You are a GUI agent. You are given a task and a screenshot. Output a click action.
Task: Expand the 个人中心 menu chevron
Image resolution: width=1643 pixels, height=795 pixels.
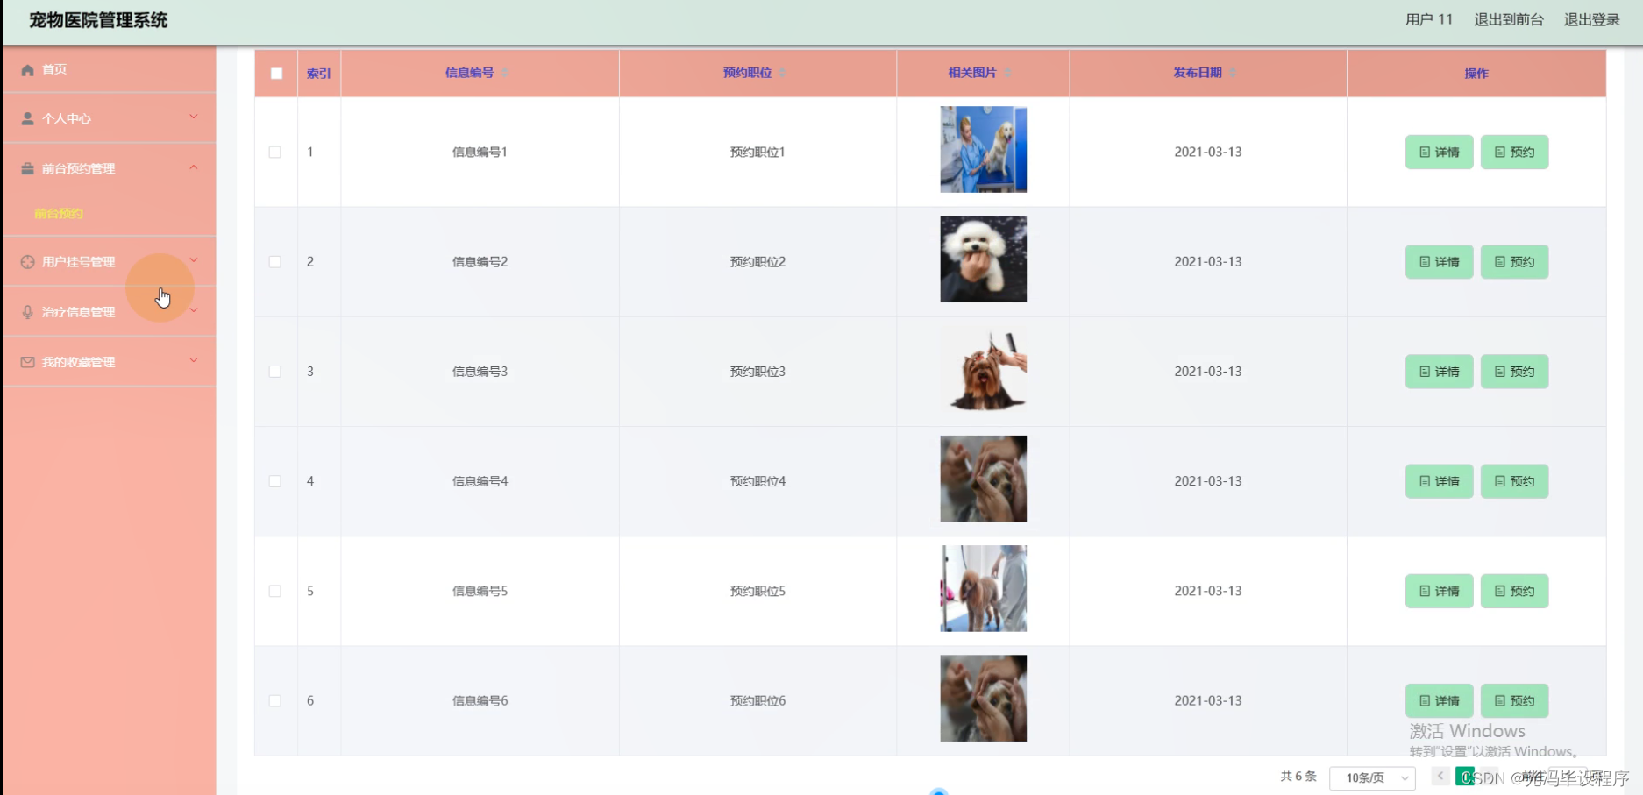(194, 117)
